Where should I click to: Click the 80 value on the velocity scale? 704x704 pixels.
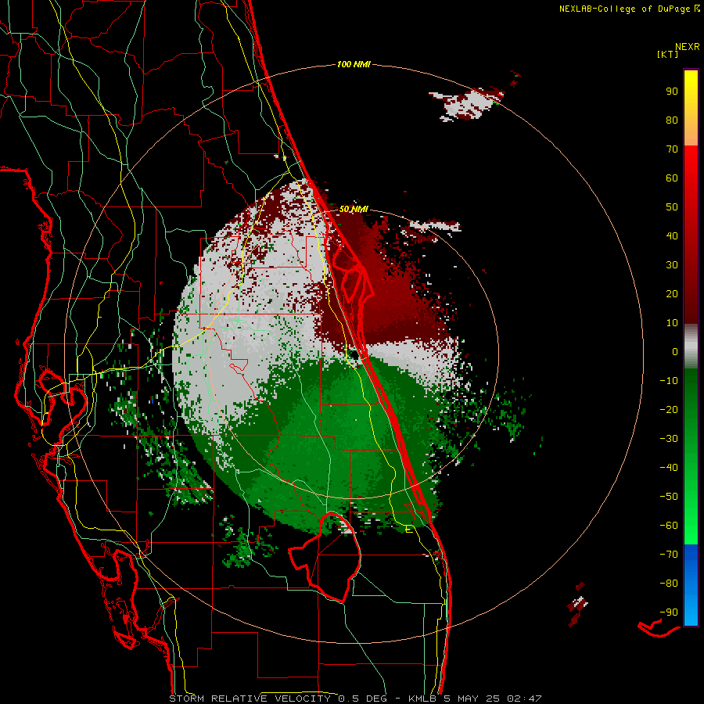click(x=672, y=120)
